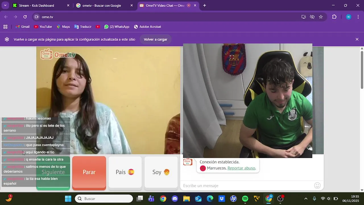Open HP app from taskbar
This screenshot has height=205, width=364.
click(x=233, y=198)
